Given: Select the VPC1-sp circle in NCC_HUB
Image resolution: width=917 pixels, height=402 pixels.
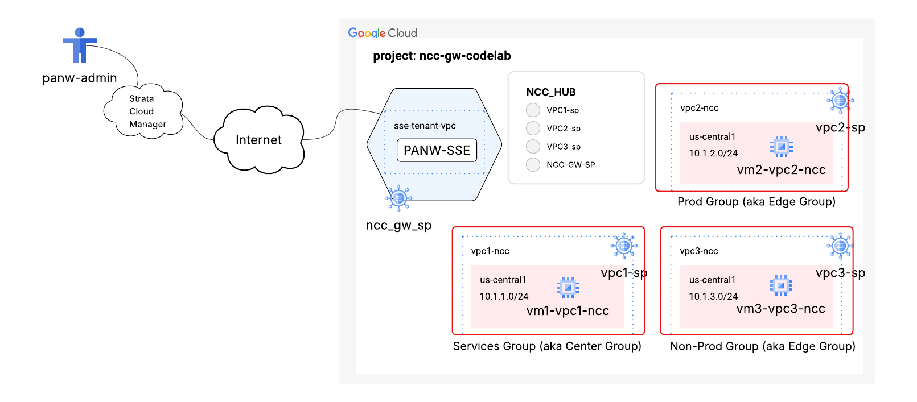Looking at the screenshot, I should (x=533, y=110).
